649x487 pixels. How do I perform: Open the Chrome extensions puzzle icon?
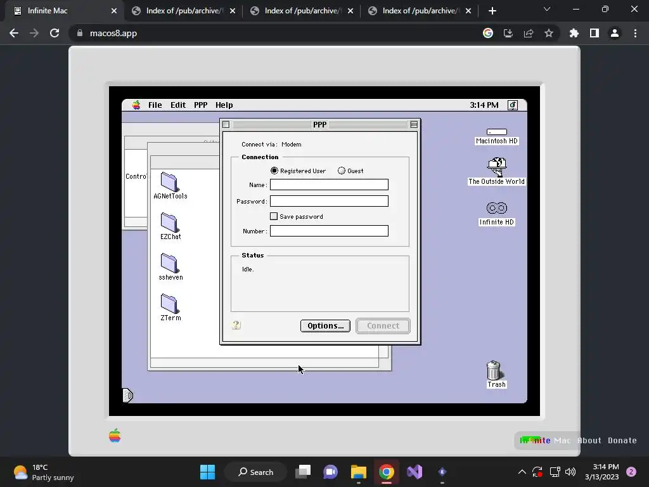[574, 33]
